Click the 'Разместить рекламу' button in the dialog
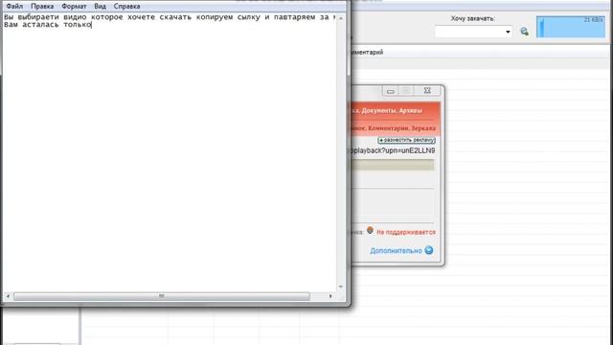Screen dimensions: 613x345 click(x=406, y=140)
